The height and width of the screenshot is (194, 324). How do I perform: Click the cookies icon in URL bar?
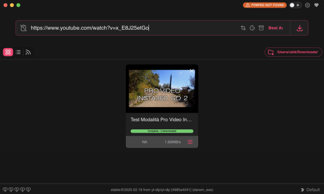coord(252,28)
